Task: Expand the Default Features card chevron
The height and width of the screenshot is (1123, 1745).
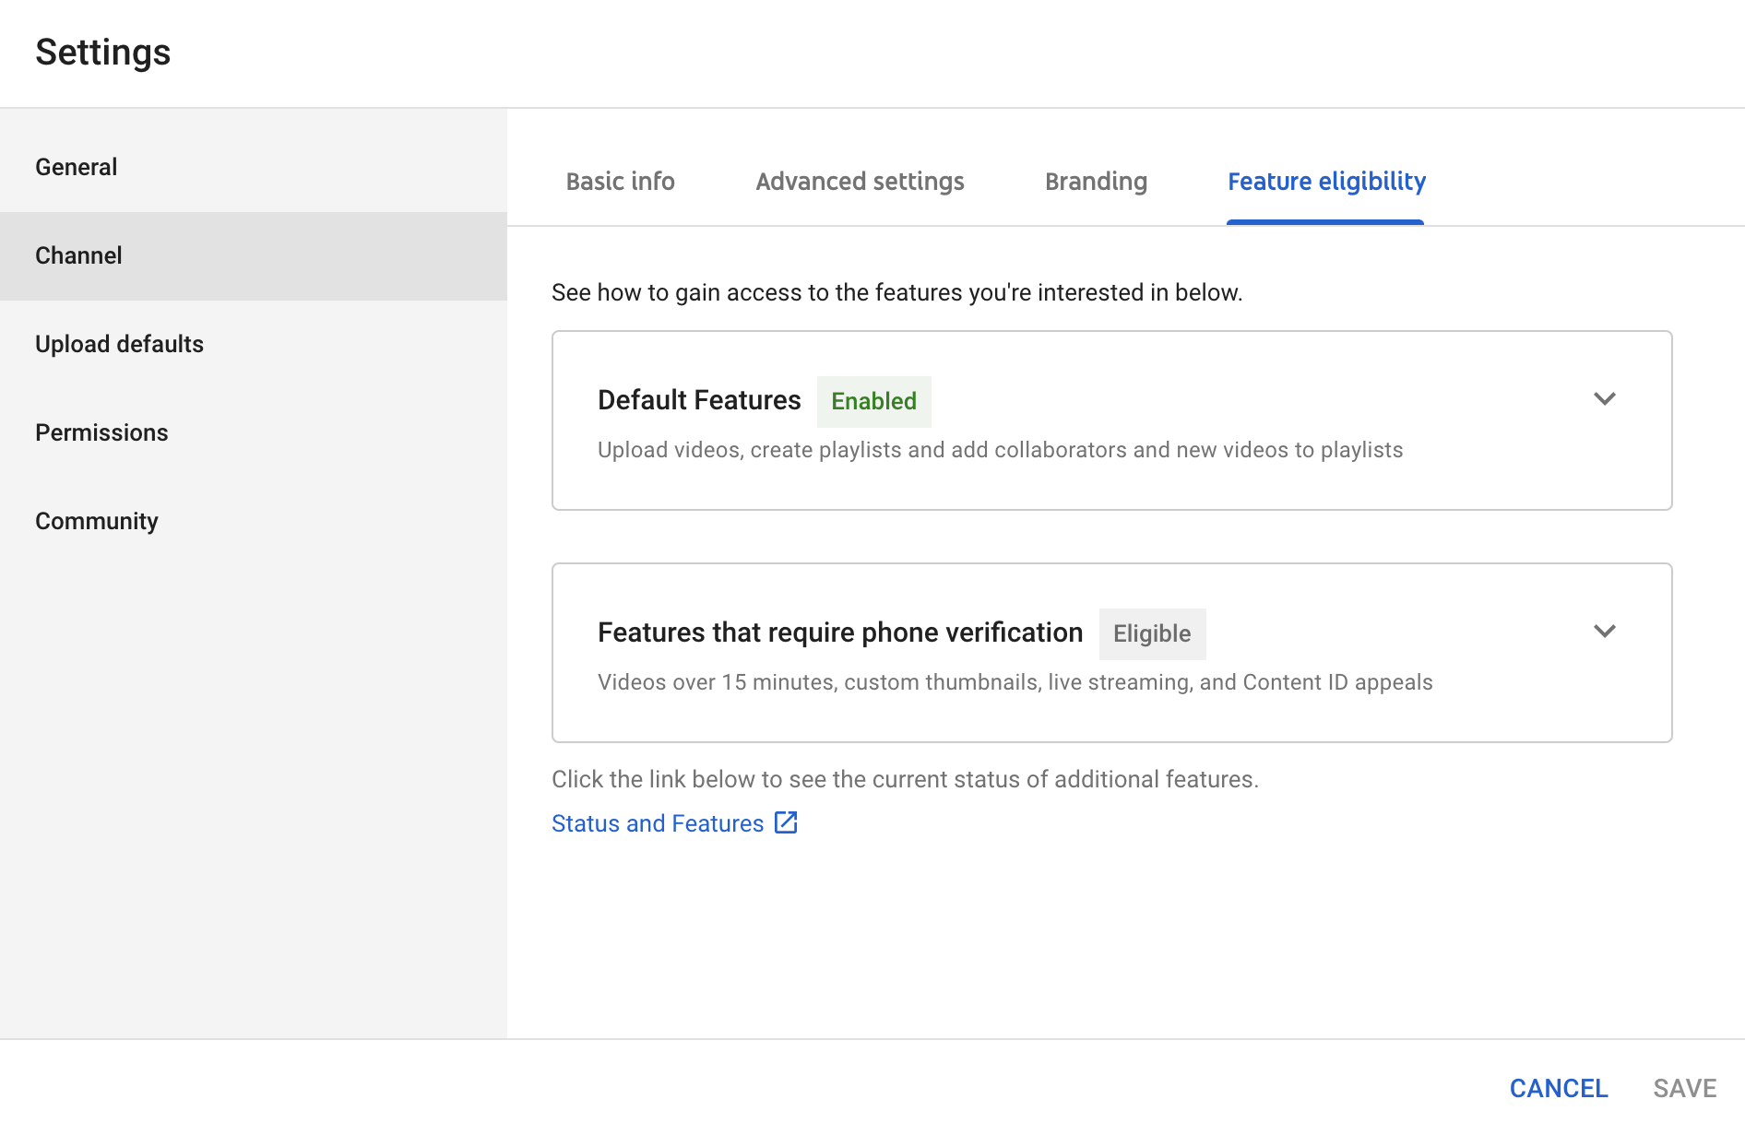Action: click(x=1605, y=399)
